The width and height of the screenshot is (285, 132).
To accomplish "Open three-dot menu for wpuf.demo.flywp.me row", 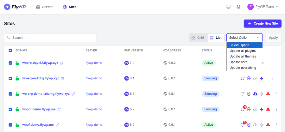I will tap(276, 125).
